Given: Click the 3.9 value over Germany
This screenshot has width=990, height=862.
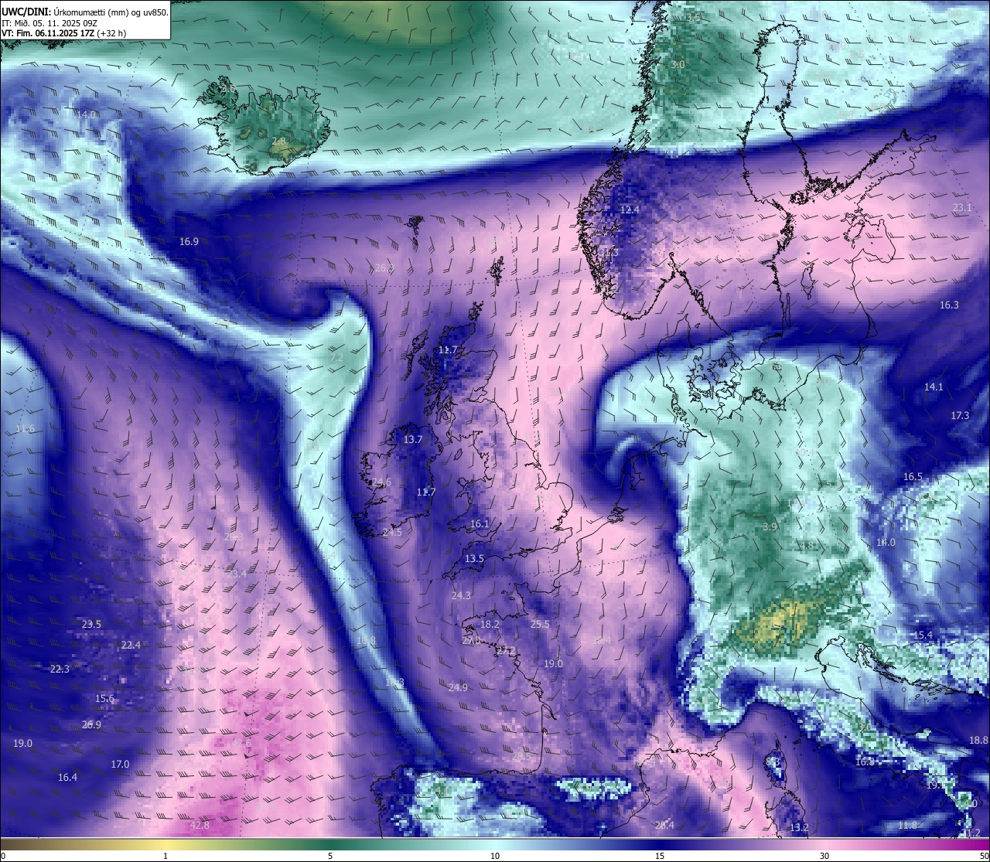Looking at the screenshot, I should pos(770,527).
